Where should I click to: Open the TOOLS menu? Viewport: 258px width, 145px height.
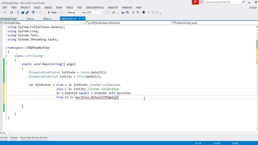[70, 8]
